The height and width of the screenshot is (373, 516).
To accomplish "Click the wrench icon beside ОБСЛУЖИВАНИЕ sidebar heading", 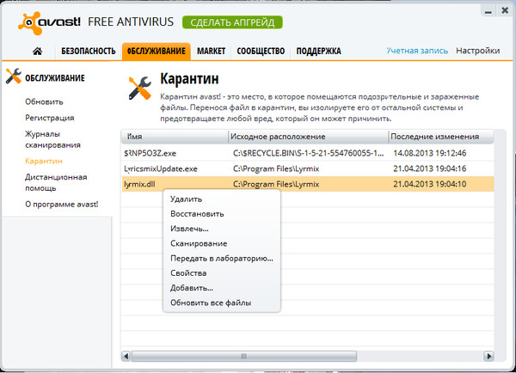I will coord(14,76).
